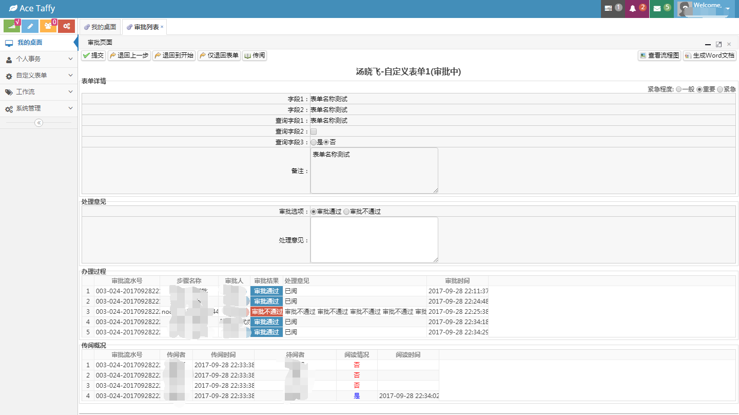739x415 pixels.
Task: Click the green signal chart shortcut icon
Action: click(12, 26)
